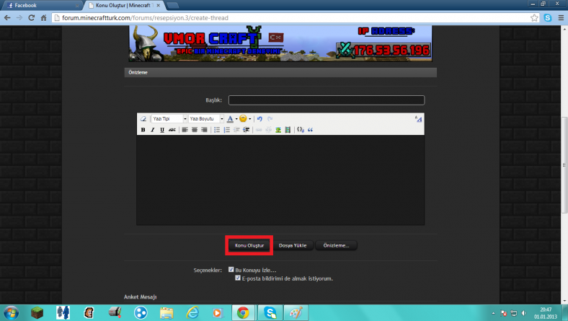Reload the page with the refresh icon
This screenshot has height=321, width=568.
click(32, 18)
